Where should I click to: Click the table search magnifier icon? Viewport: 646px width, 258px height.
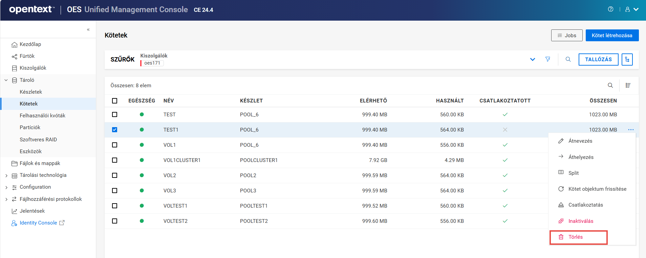point(610,86)
